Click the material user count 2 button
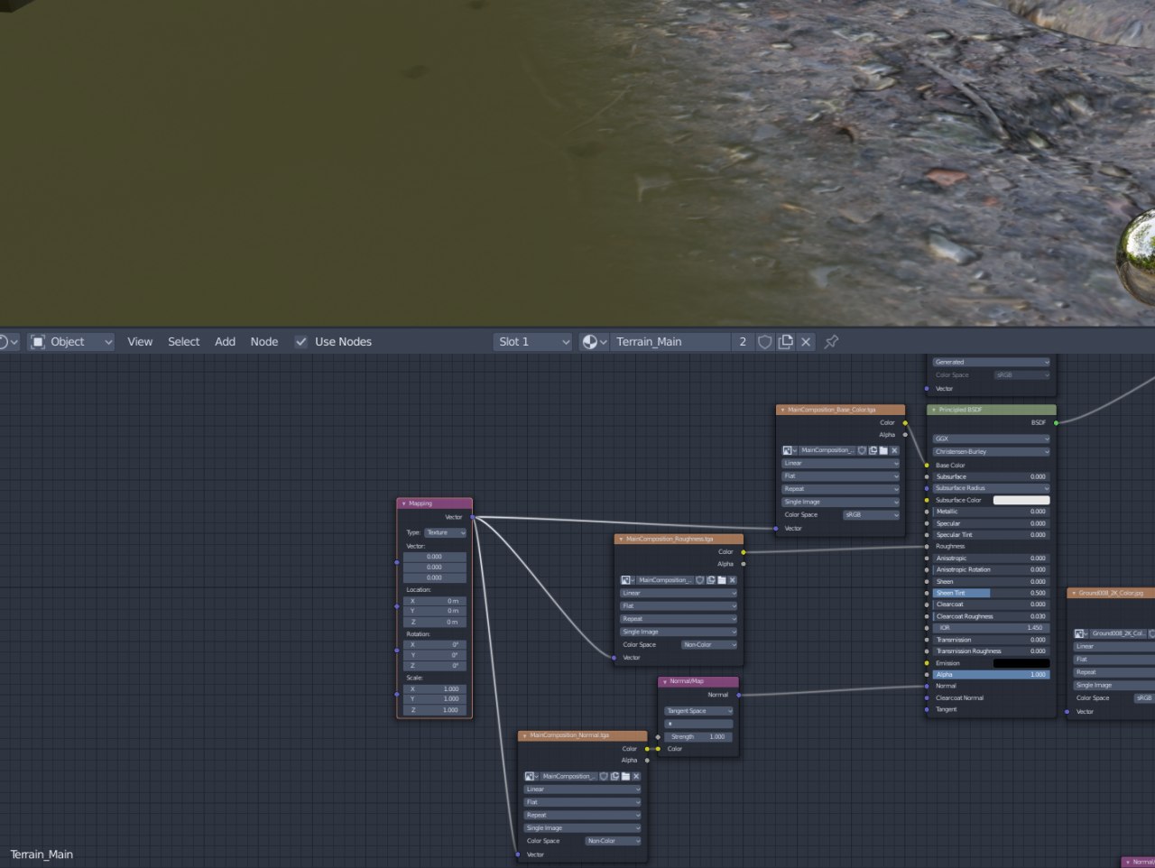This screenshot has height=868, width=1155. (x=743, y=342)
